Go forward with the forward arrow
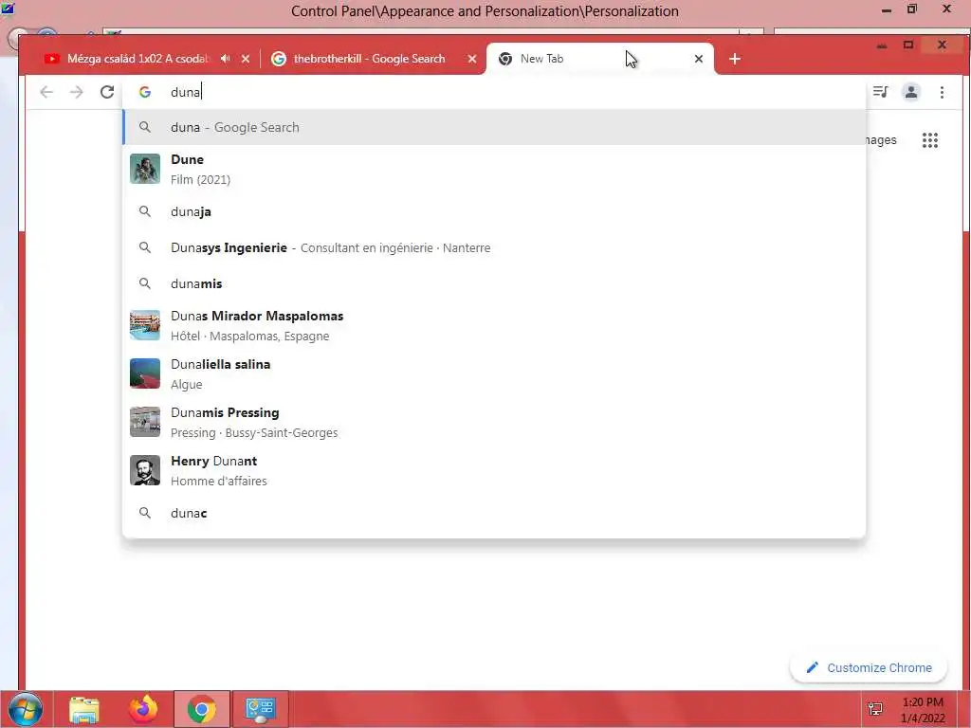Image resolution: width=971 pixels, height=728 pixels. pos(76,92)
